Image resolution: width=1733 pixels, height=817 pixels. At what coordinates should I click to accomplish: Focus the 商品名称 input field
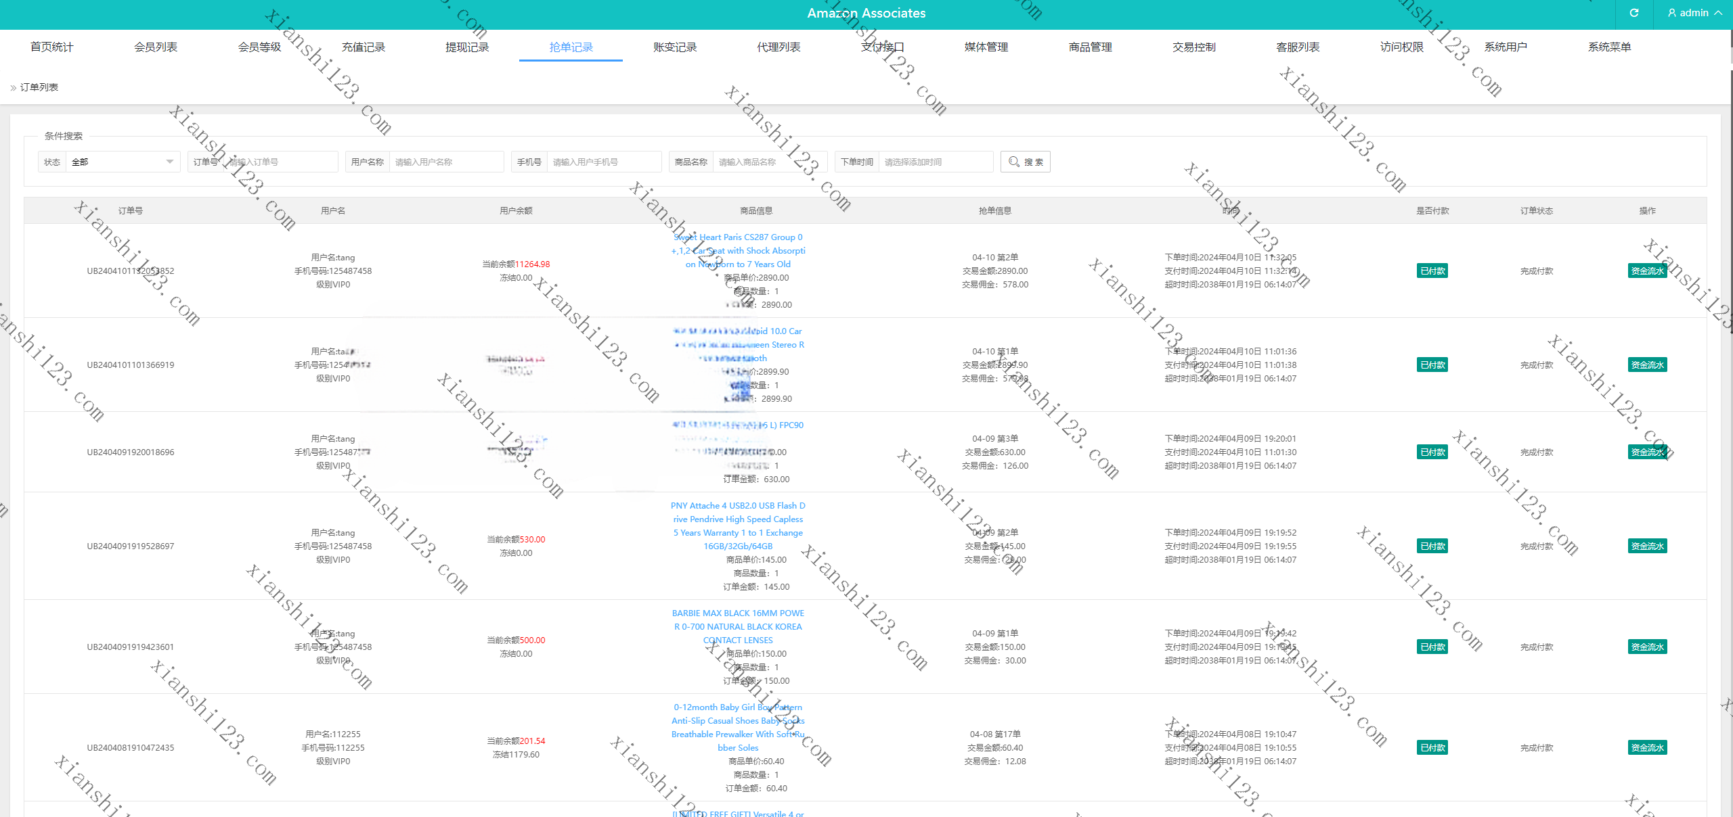pos(770,162)
